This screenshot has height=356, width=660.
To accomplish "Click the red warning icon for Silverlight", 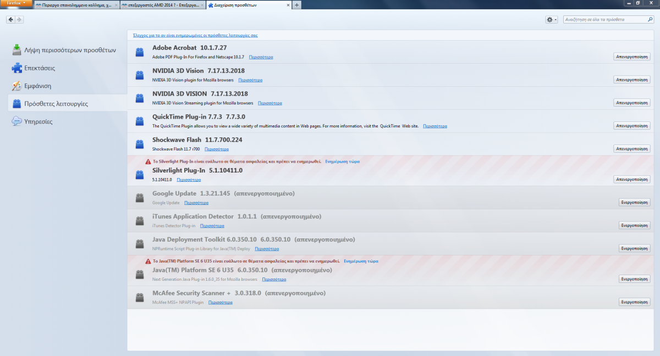I will point(148,162).
